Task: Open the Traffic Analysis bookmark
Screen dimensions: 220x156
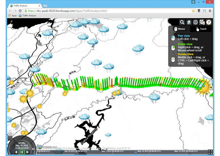Action: tap(27, 15)
